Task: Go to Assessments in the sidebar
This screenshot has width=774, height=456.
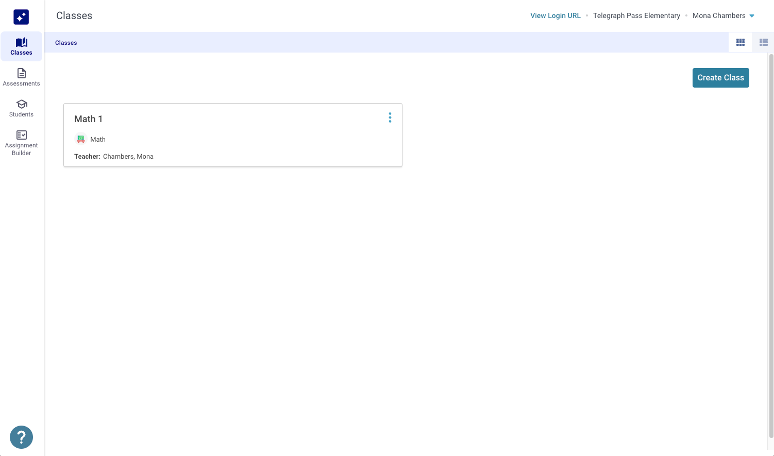Action: pos(21,77)
